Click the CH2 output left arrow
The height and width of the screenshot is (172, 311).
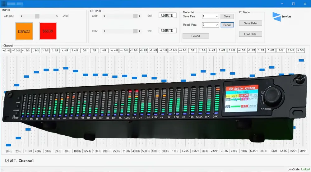tap(104, 31)
